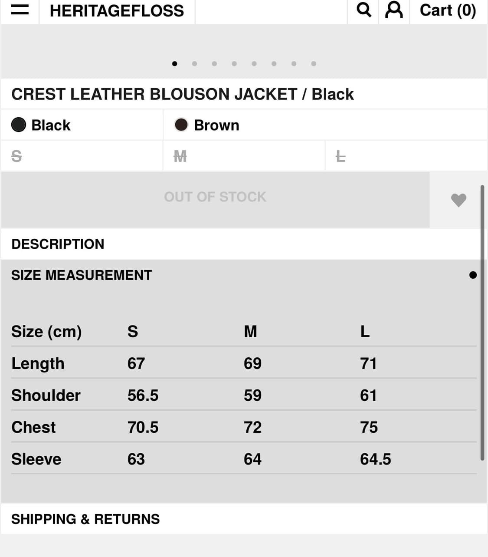The height and width of the screenshot is (557, 488).
Task: Open the Cart (0) link
Action: [448, 10]
